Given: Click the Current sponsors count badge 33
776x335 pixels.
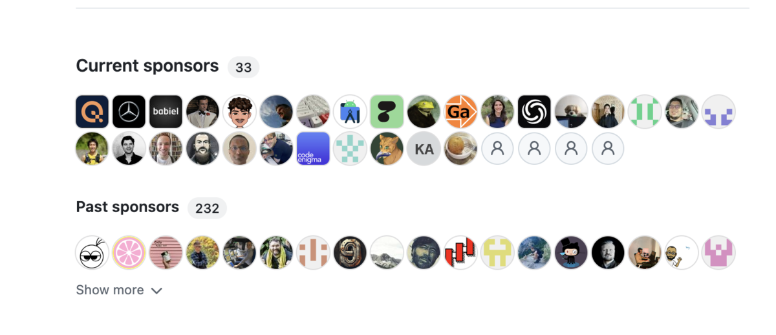Looking at the screenshot, I should pyautogui.click(x=243, y=67).
